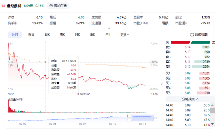The width and height of the screenshot is (216, 129).
Task: Click the 成交量767手 label
Action: point(15,99)
